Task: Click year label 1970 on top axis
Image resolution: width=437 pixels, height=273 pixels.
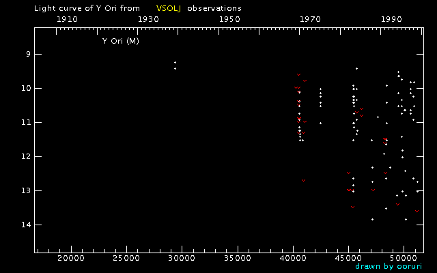Action: (311, 19)
